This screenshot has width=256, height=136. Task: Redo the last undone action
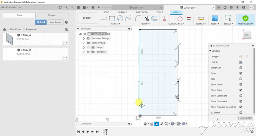pos(106,7)
